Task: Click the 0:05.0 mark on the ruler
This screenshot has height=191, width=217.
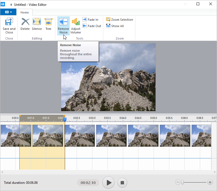Action: pos(154,118)
